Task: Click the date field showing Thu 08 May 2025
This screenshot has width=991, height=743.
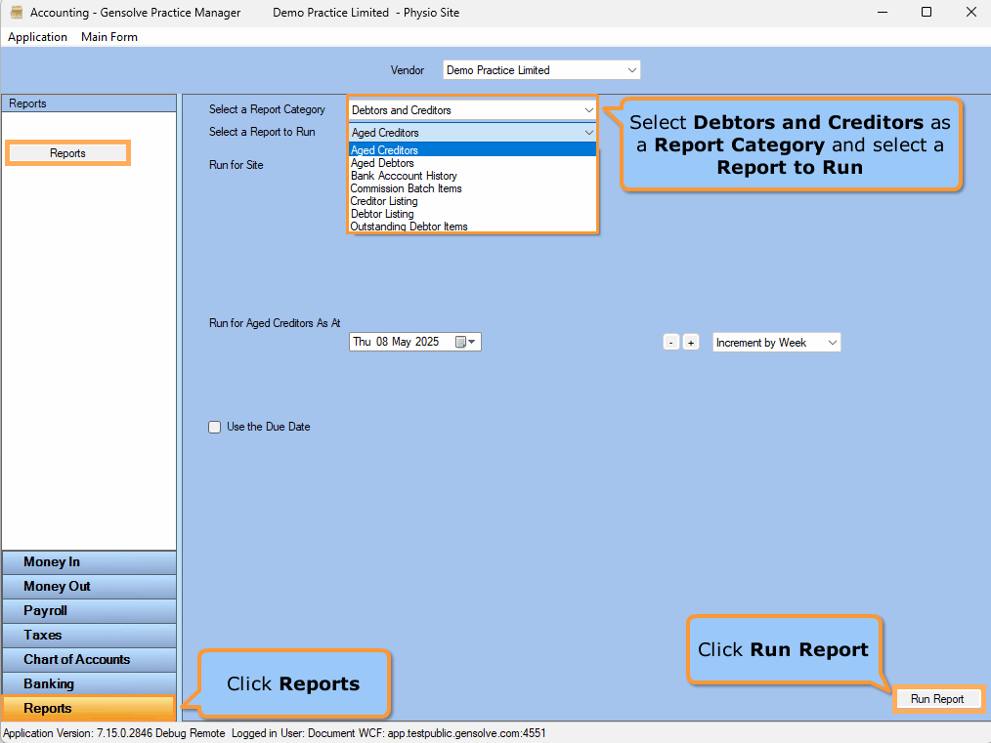Action: pyautogui.click(x=401, y=341)
